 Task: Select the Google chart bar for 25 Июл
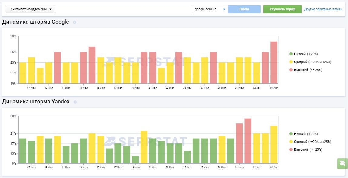[187, 70]
